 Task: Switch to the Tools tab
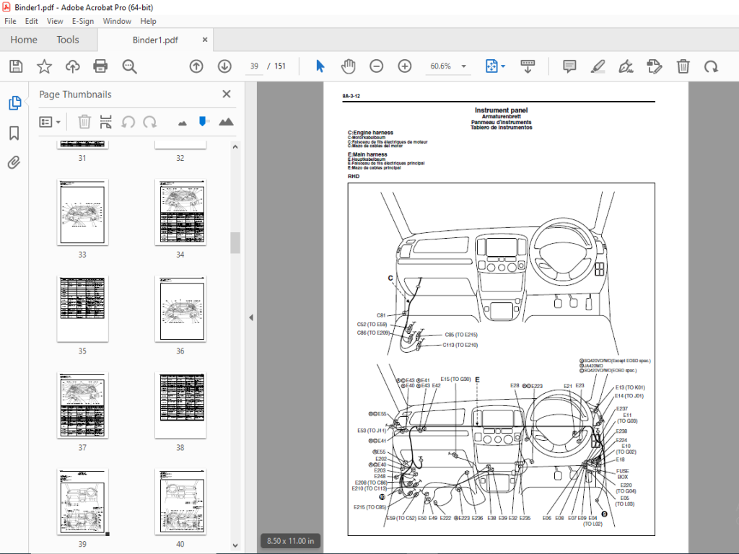(x=68, y=40)
